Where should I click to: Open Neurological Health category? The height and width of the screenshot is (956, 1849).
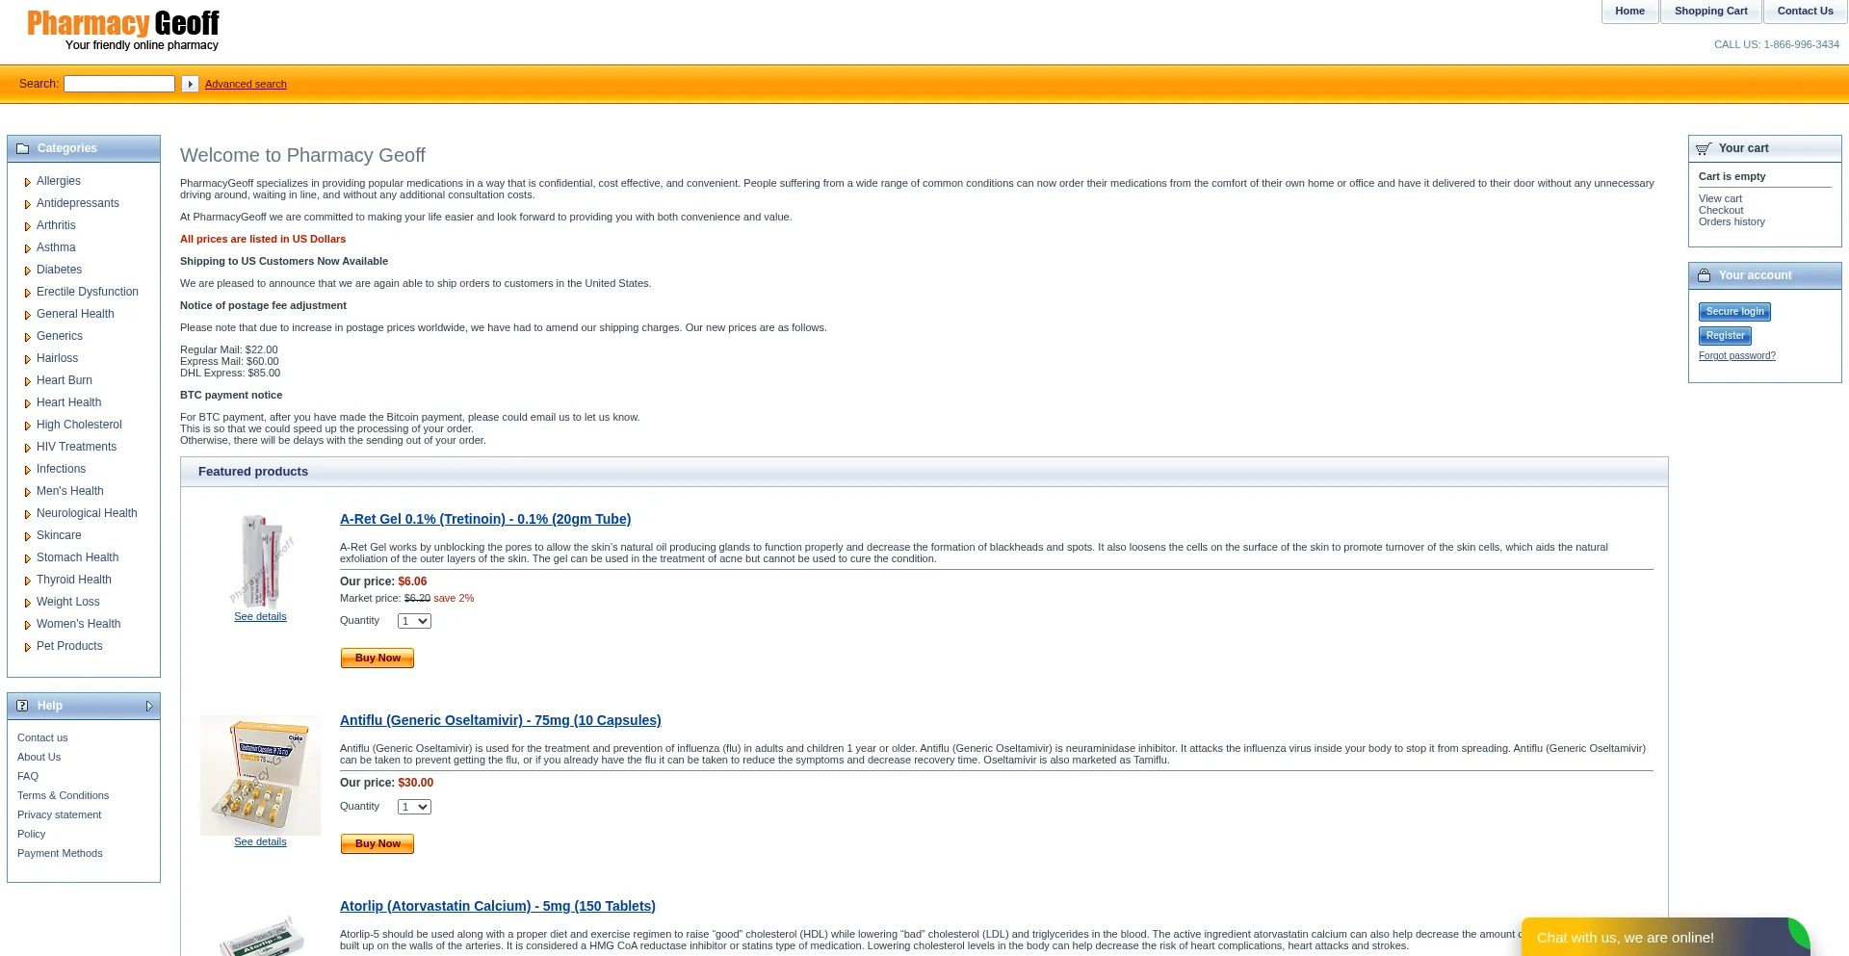pos(87,513)
